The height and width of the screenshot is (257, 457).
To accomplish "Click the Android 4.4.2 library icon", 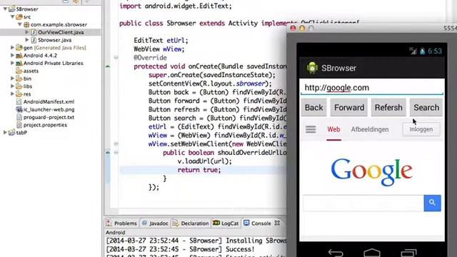I will click(19, 56).
